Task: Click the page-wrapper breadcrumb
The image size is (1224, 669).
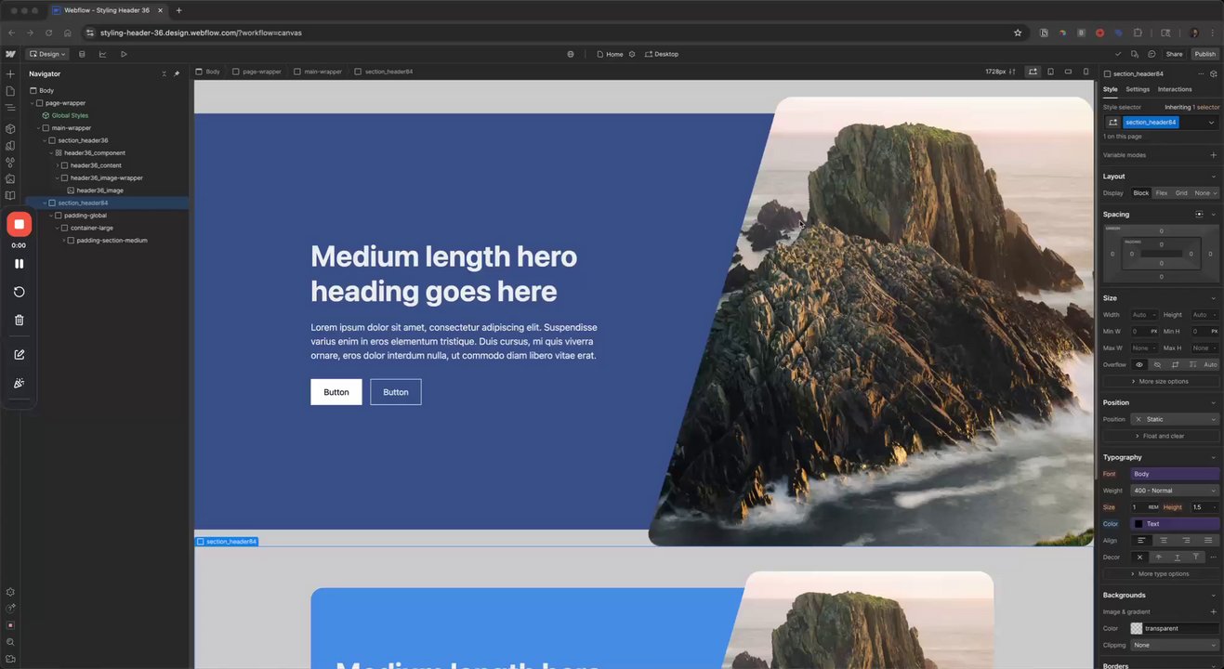Action: [257, 72]
